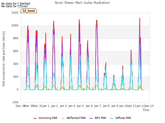The width and height of the screenshot is (165, 123).
Task: Click the Jan 5 x-axis date label
Action: click(80, 106)
